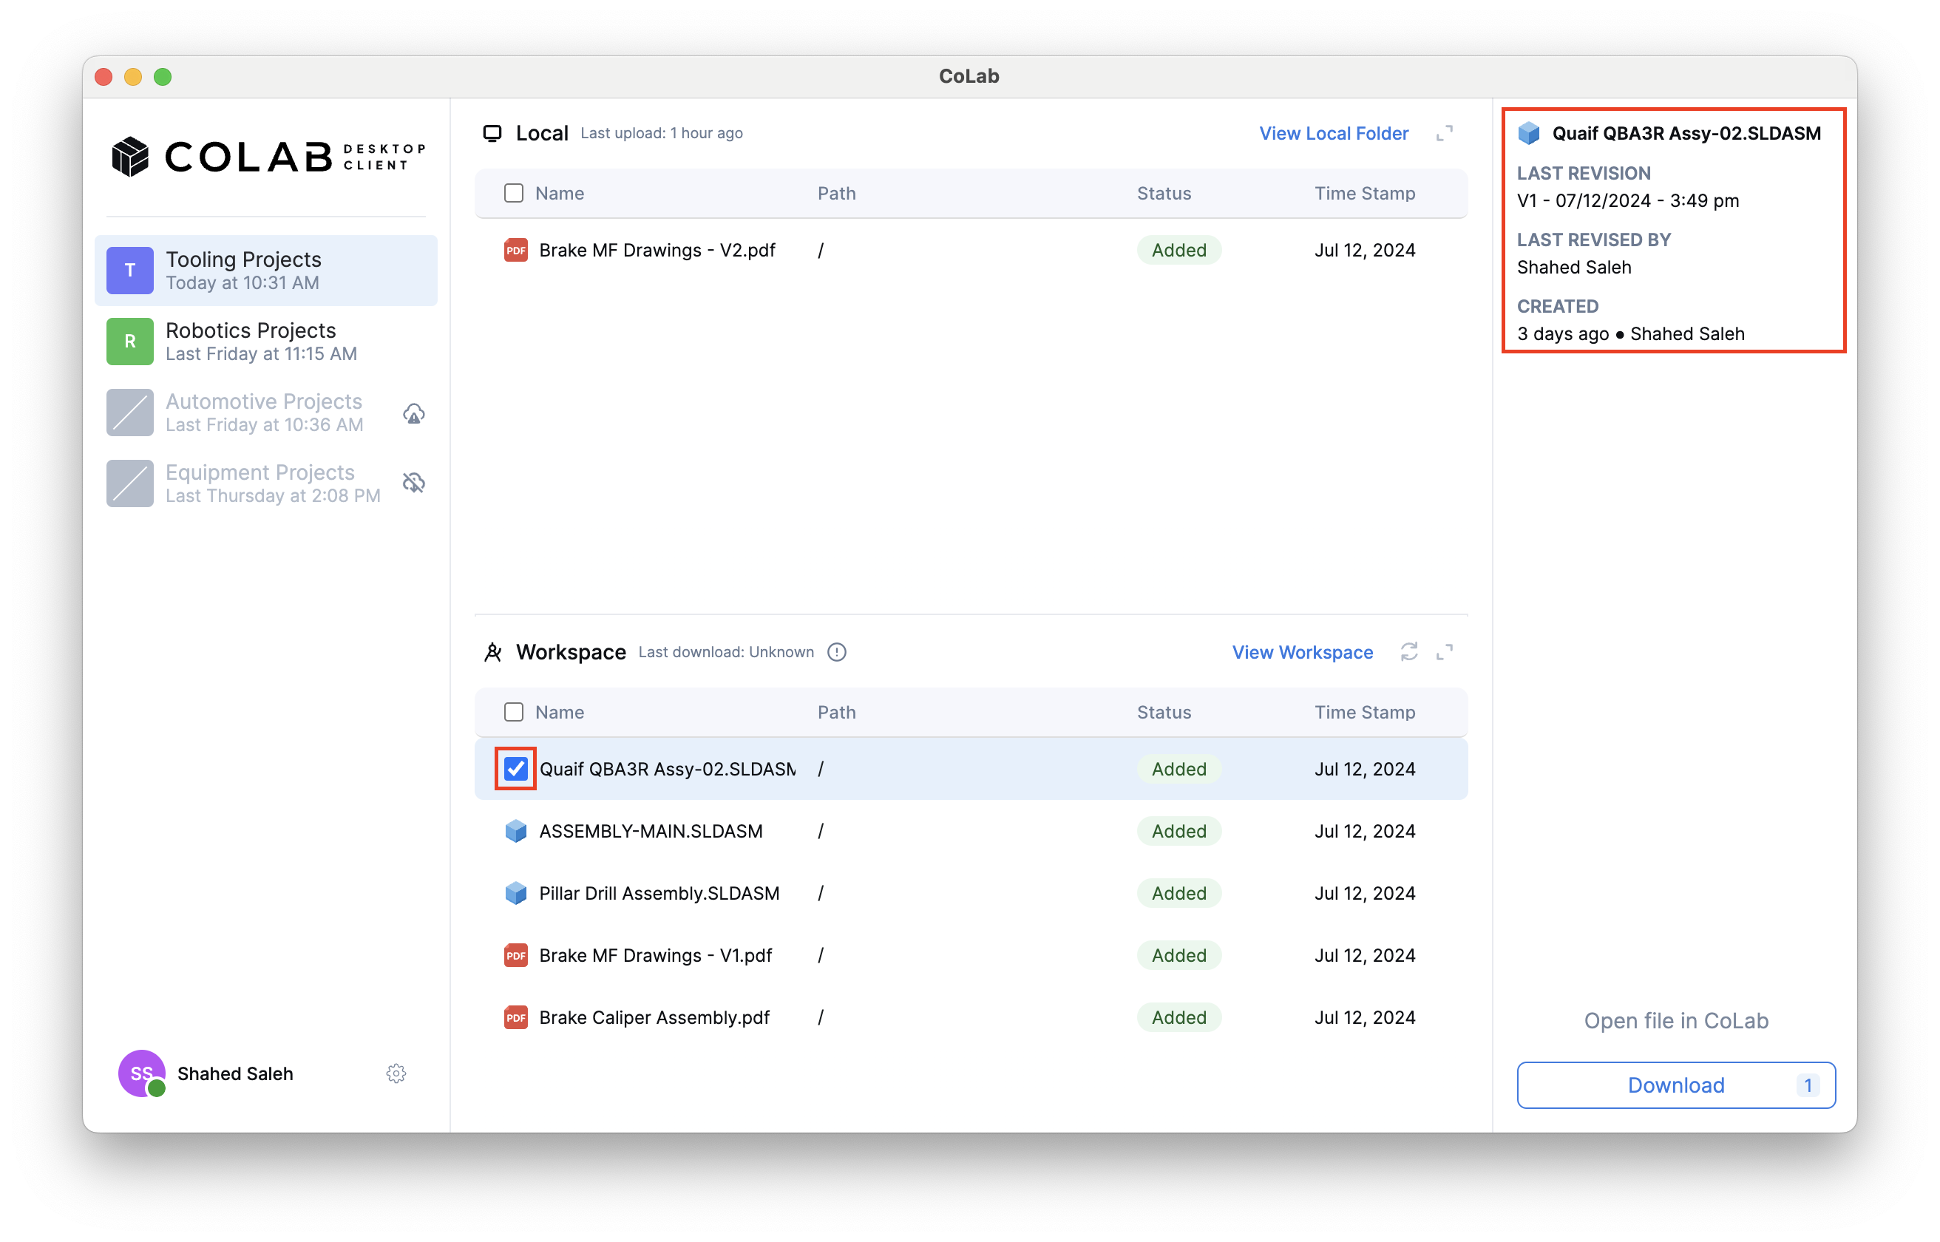Click Time Stamp header in Local table
Screen dimensions: 1940x1242
(x=1364, y=193)
